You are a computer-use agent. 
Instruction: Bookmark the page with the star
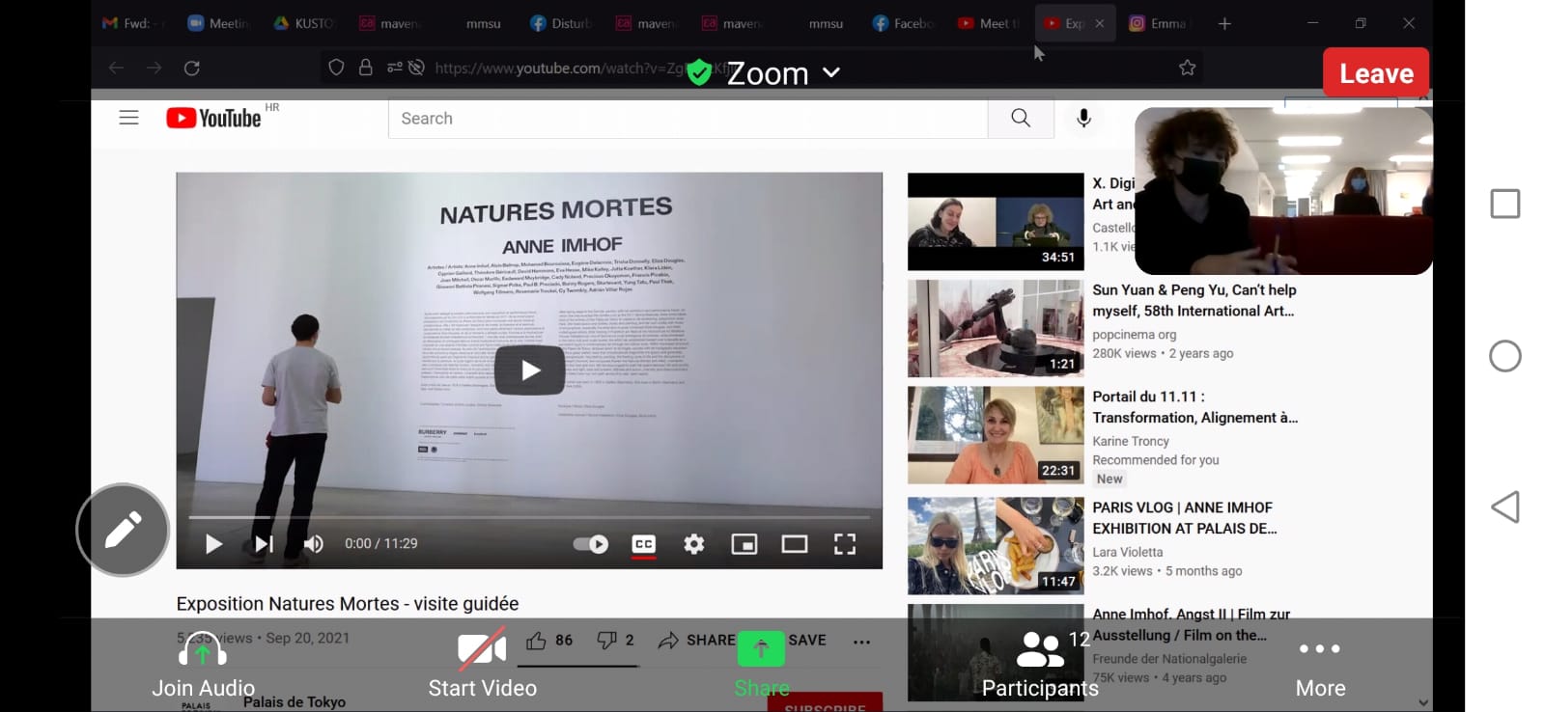(1188, 68)
